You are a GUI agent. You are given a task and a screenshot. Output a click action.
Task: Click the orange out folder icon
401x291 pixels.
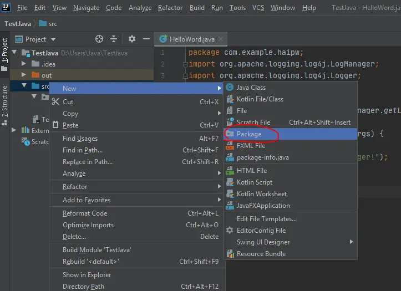click(35, 75)
